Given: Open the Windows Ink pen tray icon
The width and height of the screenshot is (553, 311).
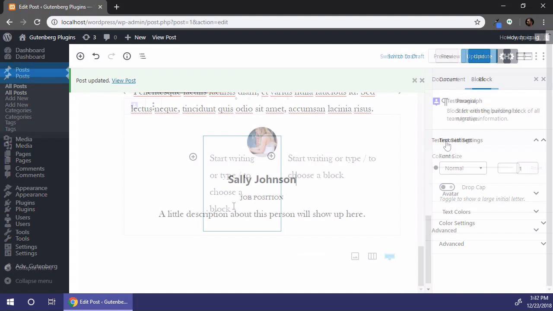Looking at the screenshot, I should pos(518,302).
